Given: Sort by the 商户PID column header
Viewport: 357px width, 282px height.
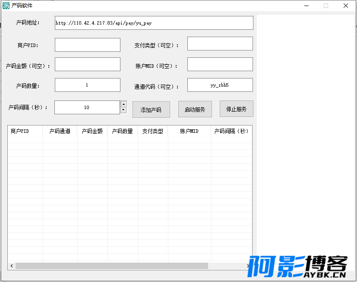Looking at the screenshot, I should click(25, 131).
